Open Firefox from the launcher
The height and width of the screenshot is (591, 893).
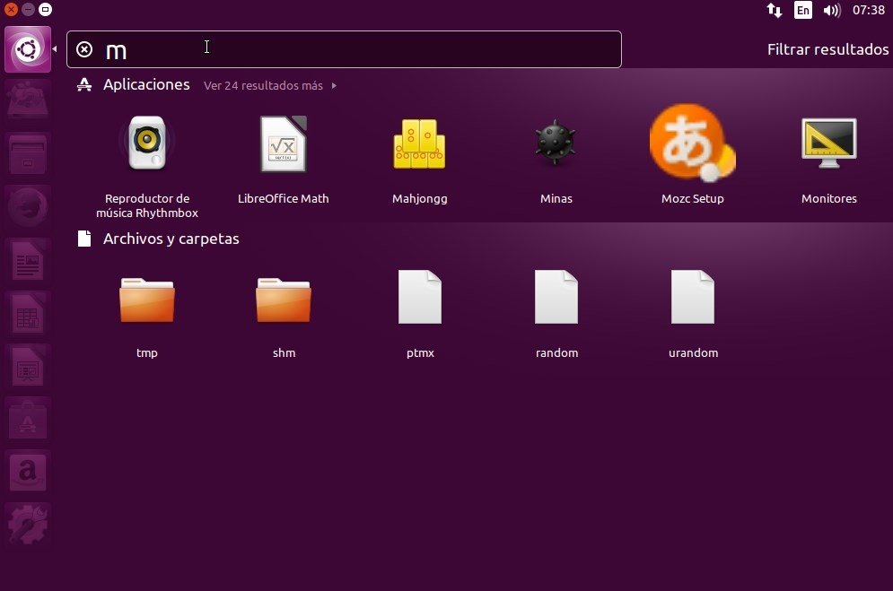pos(28,206)
